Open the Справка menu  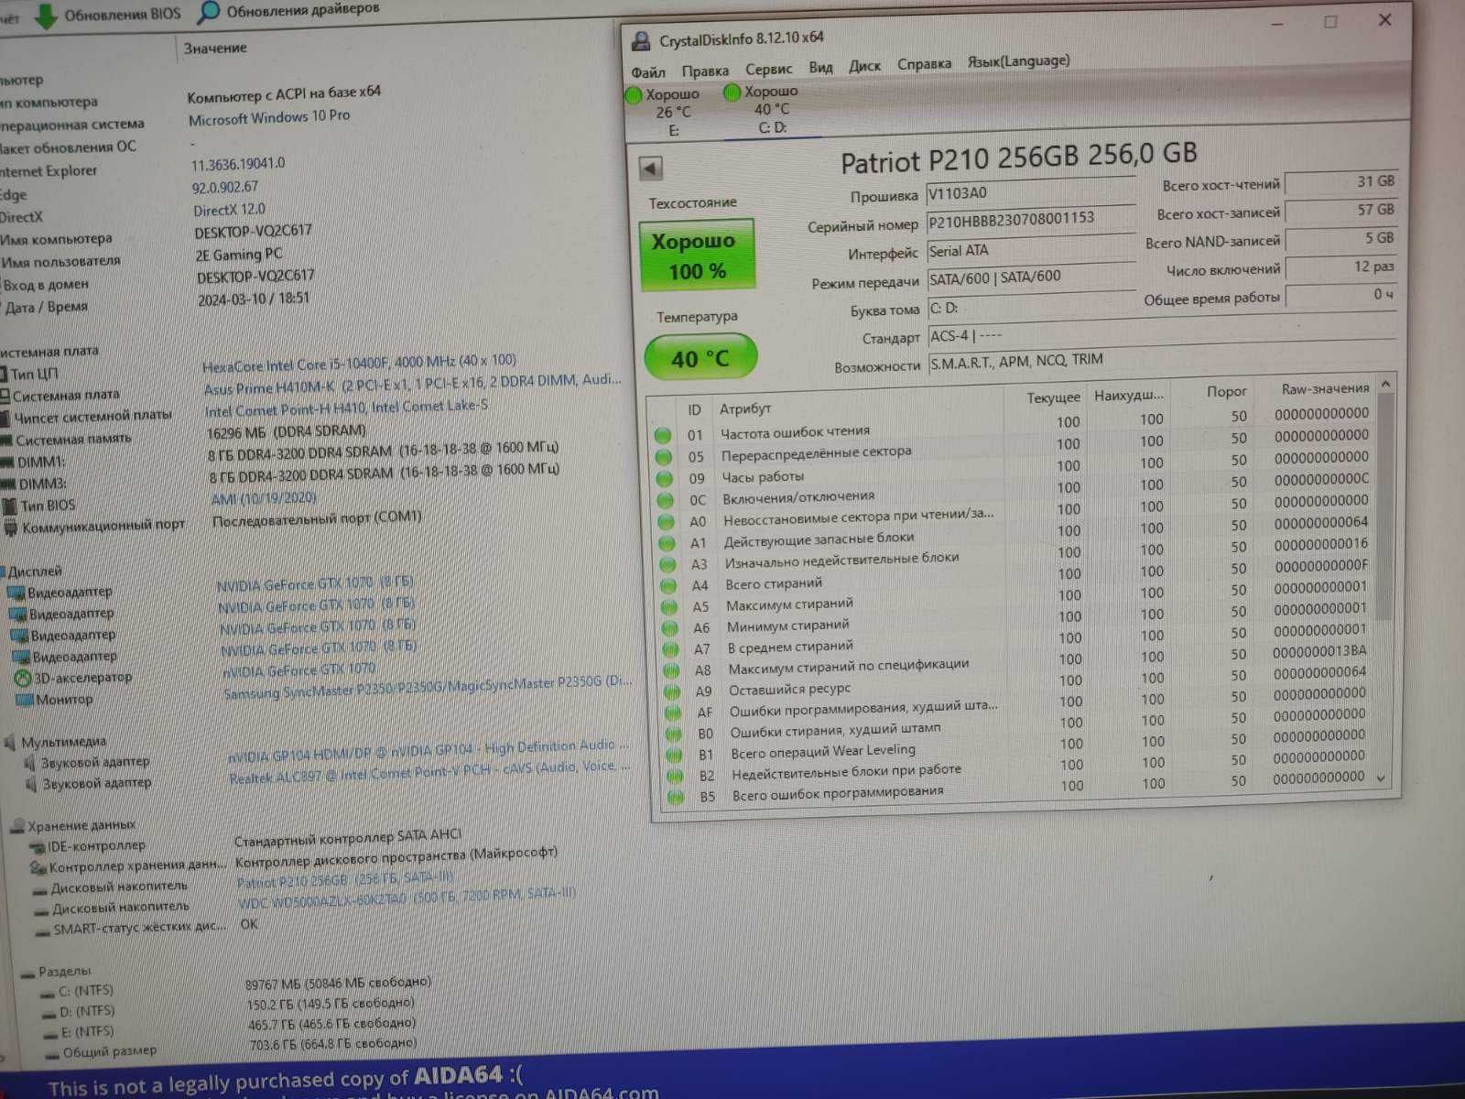pyautogui.click(x=924, y=63)
